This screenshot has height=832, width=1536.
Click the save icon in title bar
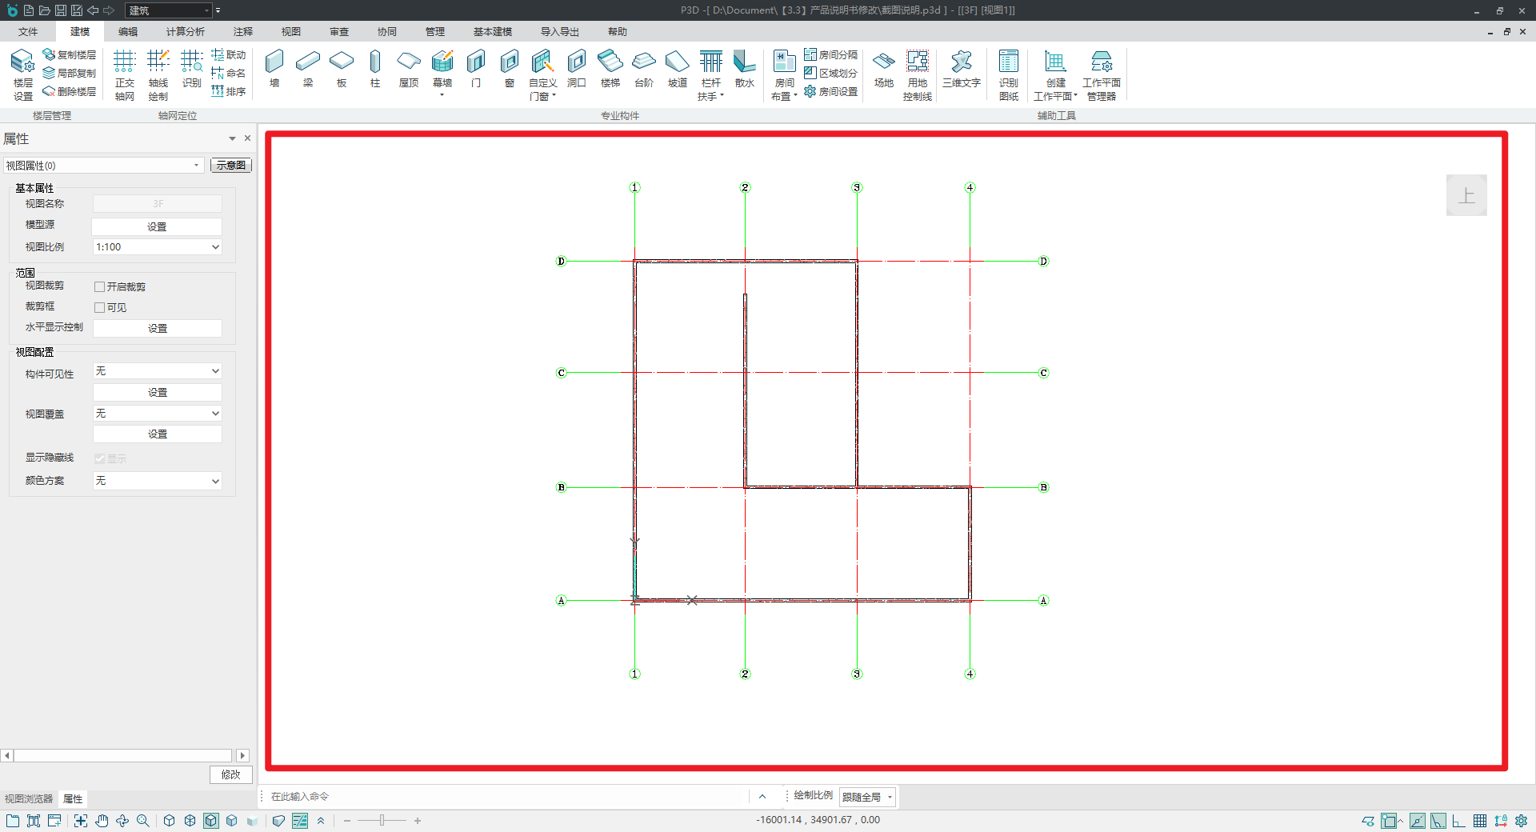[x=61, y=10]
